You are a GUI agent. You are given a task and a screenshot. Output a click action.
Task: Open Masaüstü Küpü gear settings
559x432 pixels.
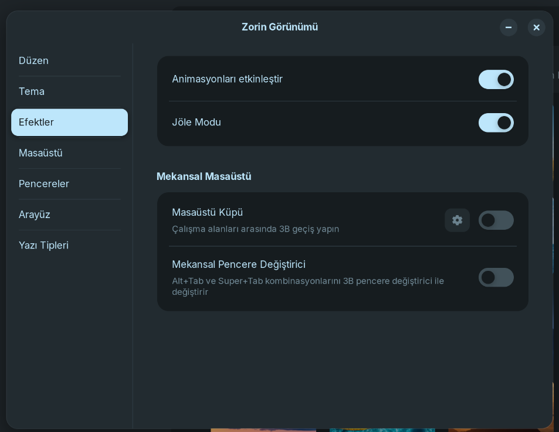tap(457, 220)
